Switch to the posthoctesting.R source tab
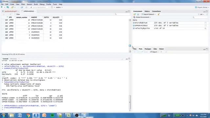The image size is (210, 118). click(x=11, y=11)
